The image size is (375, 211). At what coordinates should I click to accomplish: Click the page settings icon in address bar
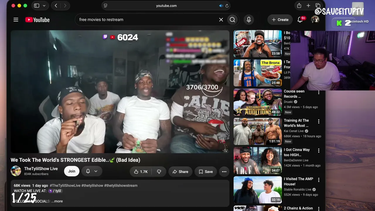[x=105, y=6]
